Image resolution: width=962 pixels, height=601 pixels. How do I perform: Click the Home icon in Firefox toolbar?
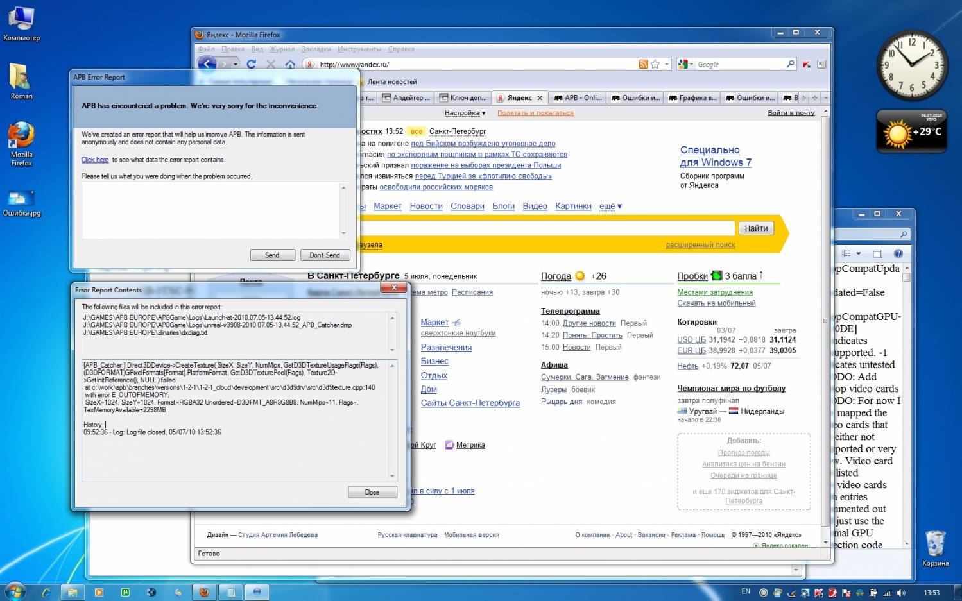tap(290, 64)
